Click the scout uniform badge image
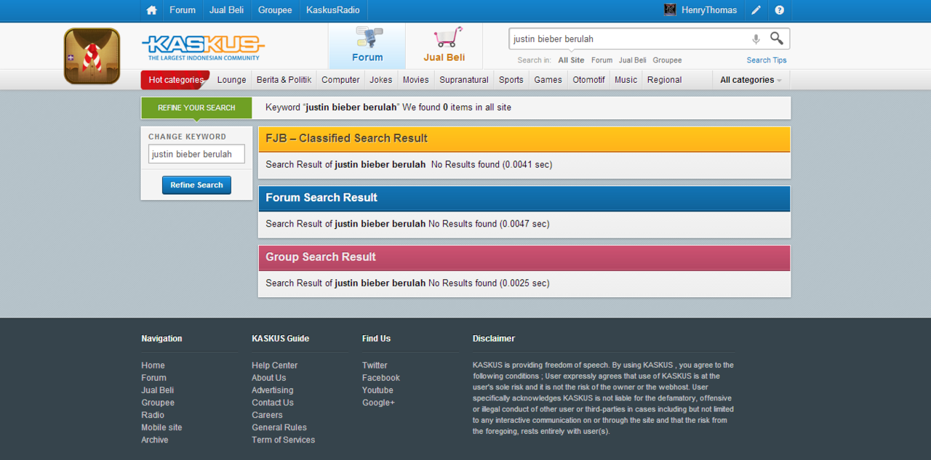This screenshot has height=460, width=931. tap(92, 56)
